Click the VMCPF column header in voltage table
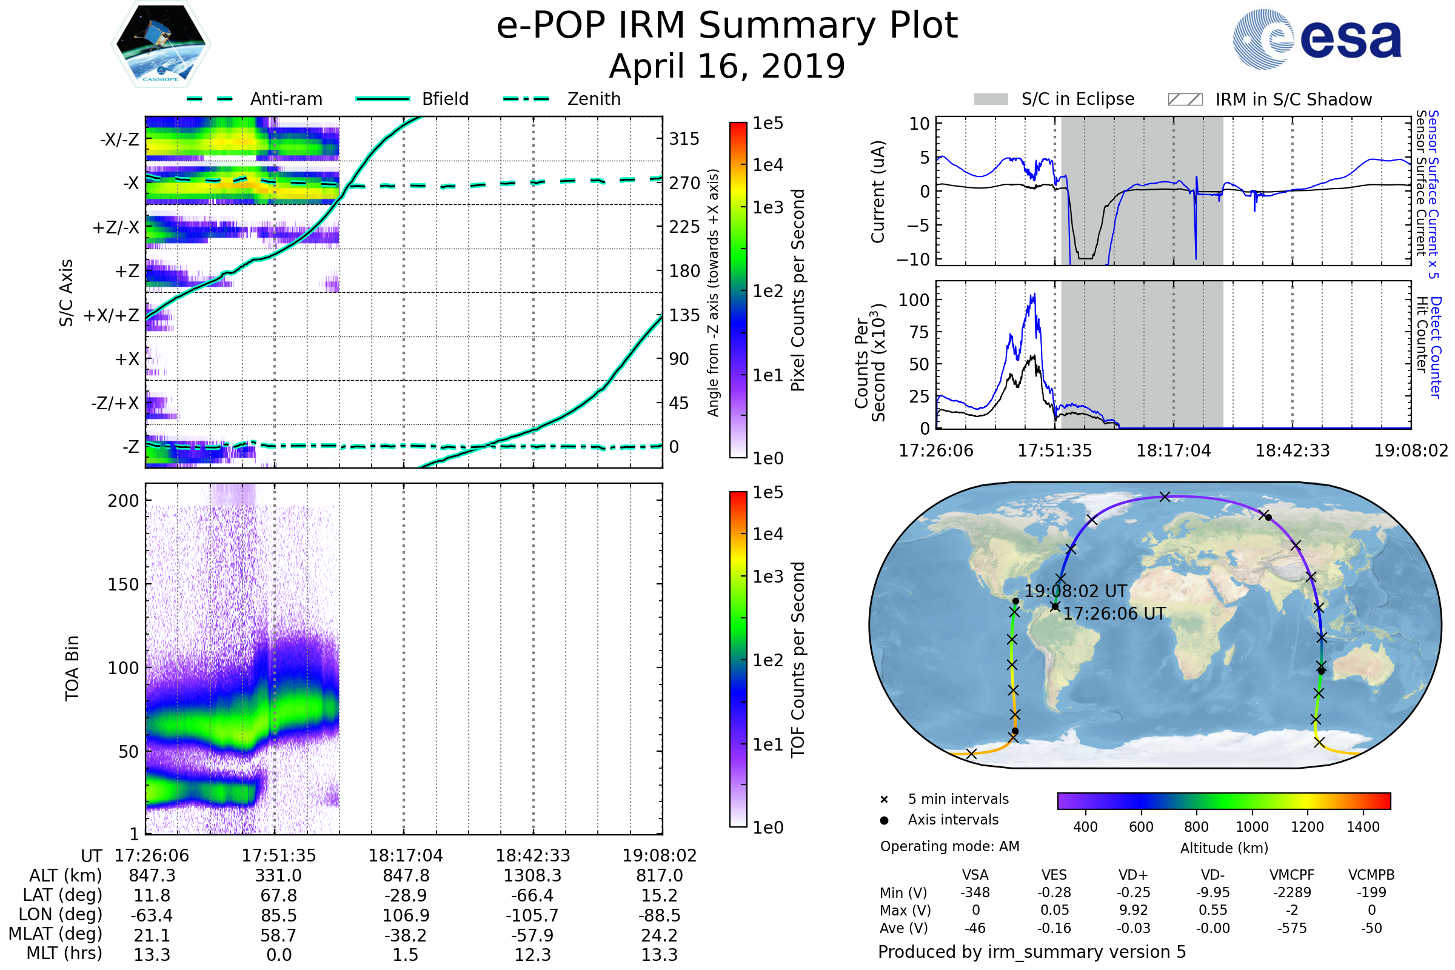The height and width of the screenshot is (970, 1455). tap(1292, 875)
